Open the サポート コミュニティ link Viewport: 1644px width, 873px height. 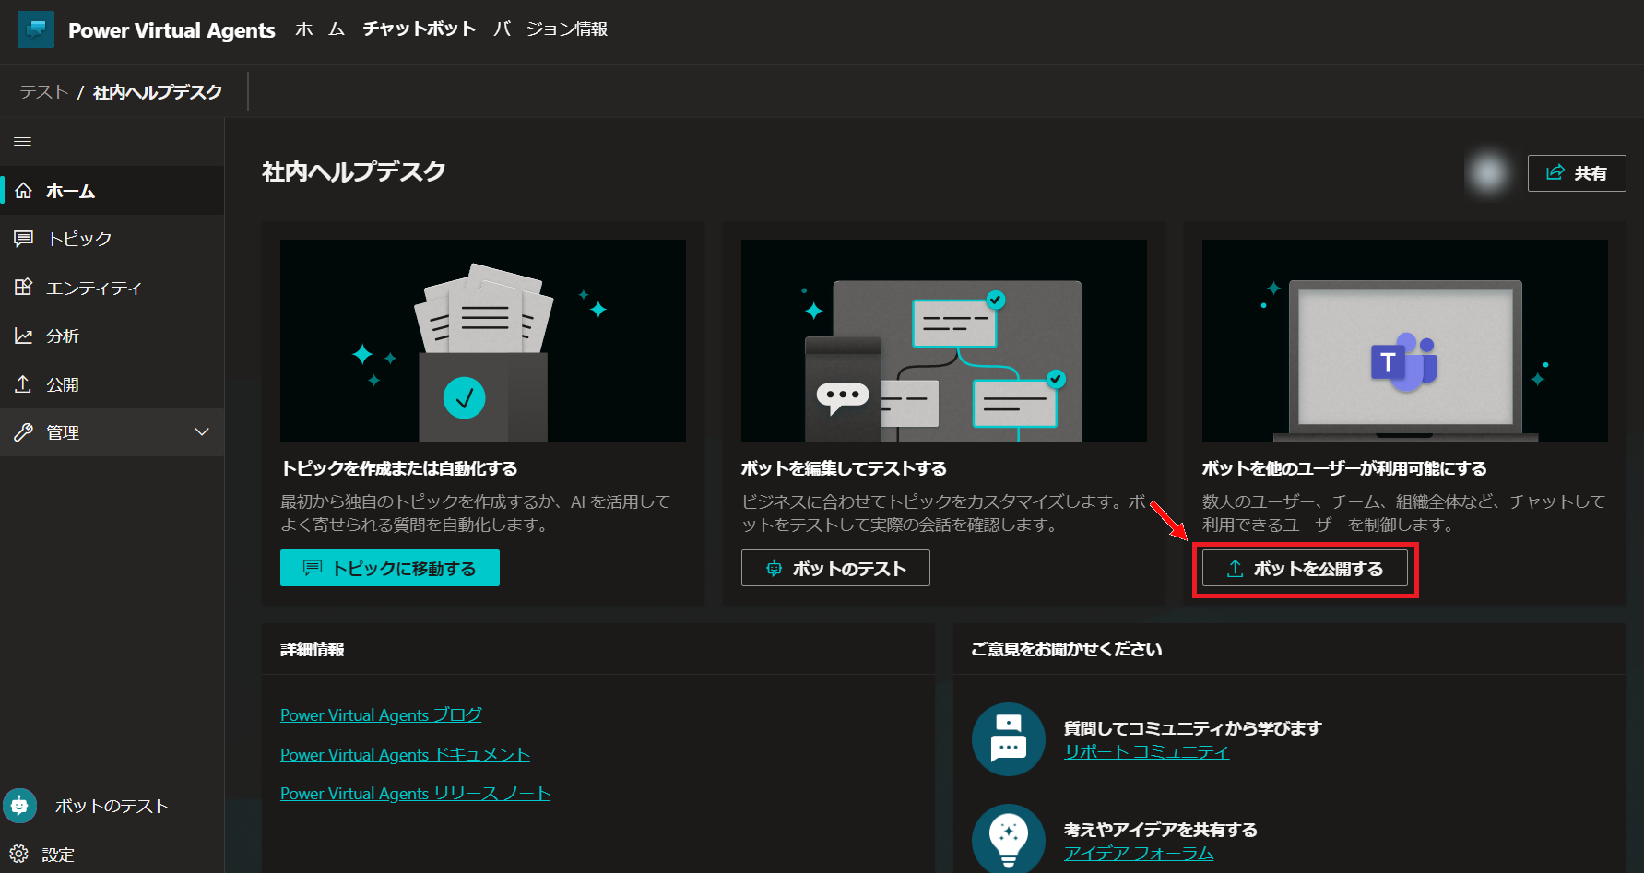pos(1147,751)
